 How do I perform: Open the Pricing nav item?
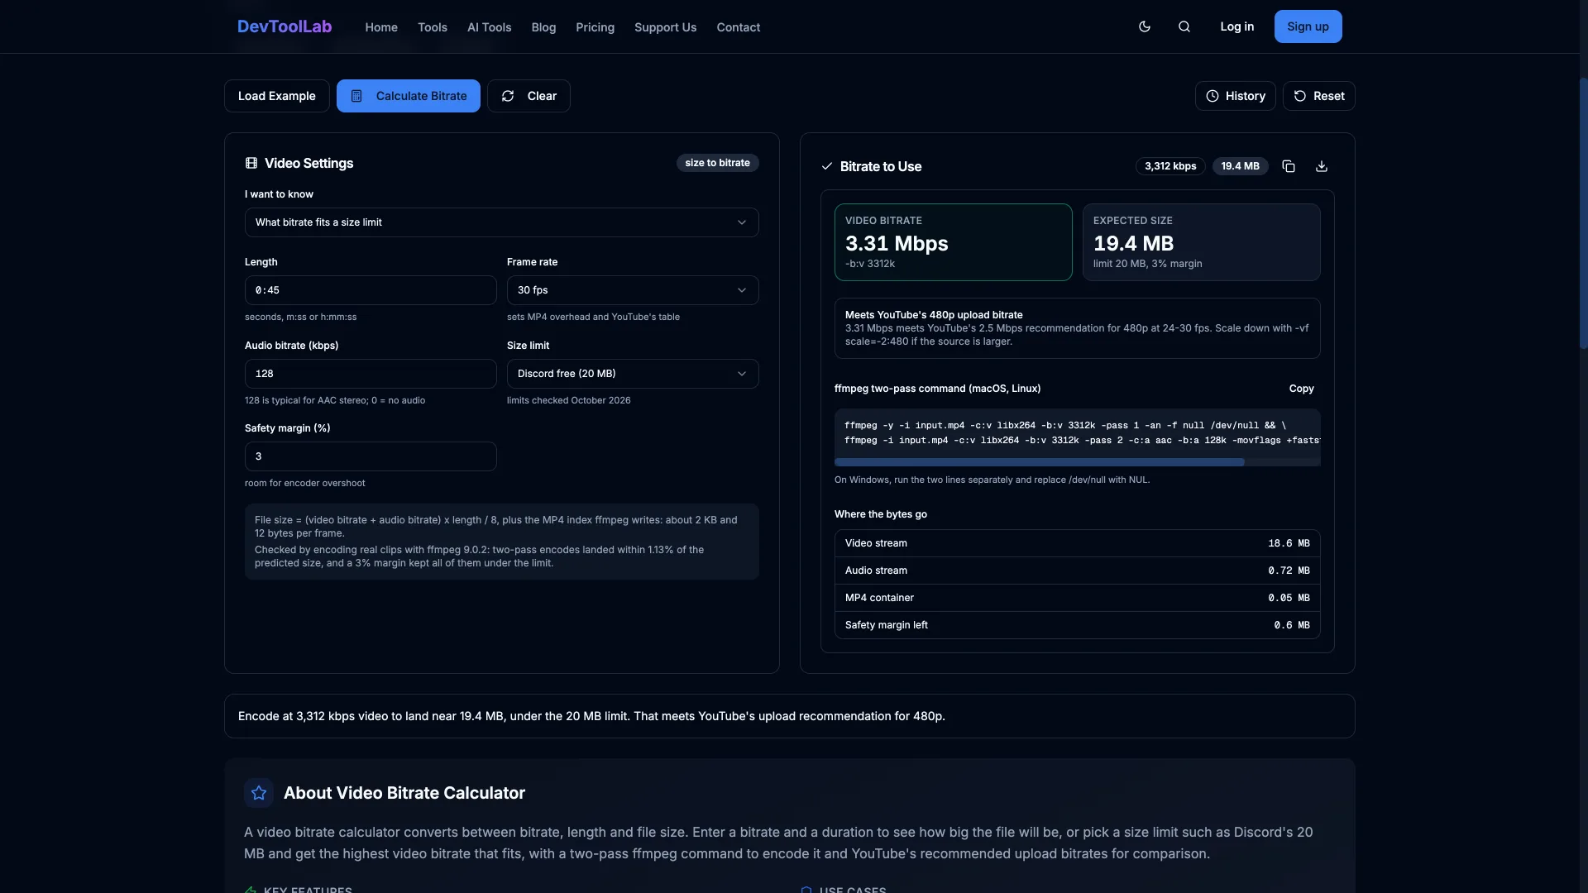(595, 27)
